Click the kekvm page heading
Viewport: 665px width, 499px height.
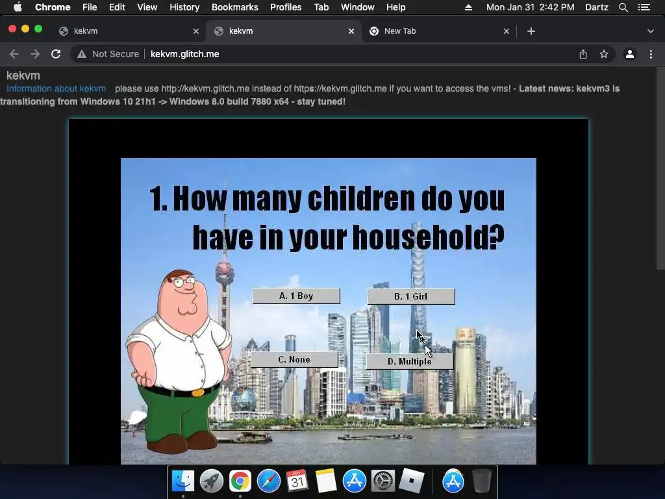(23, 75)
